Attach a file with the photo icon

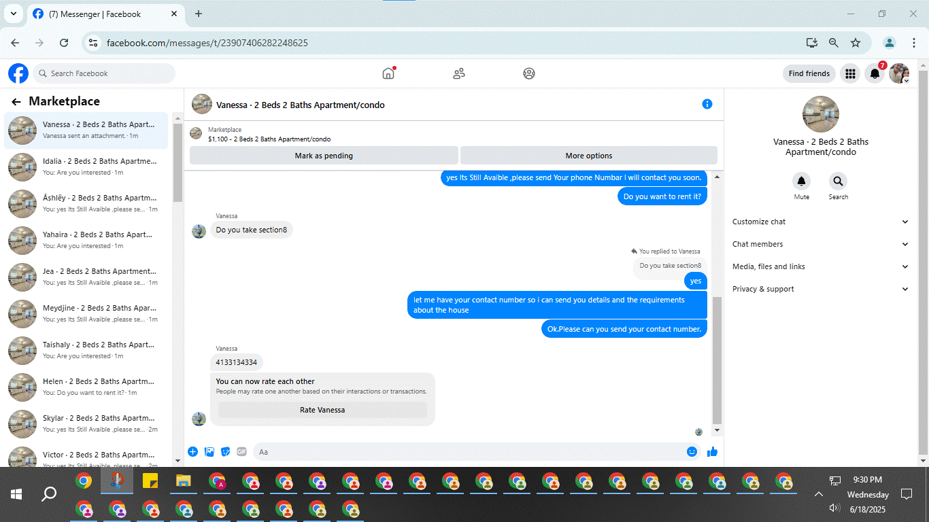click(x=209, y=451)
